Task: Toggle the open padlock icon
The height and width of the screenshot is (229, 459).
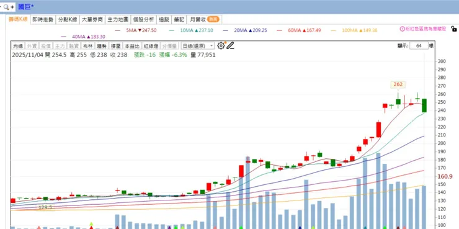Action: [454, 29]
